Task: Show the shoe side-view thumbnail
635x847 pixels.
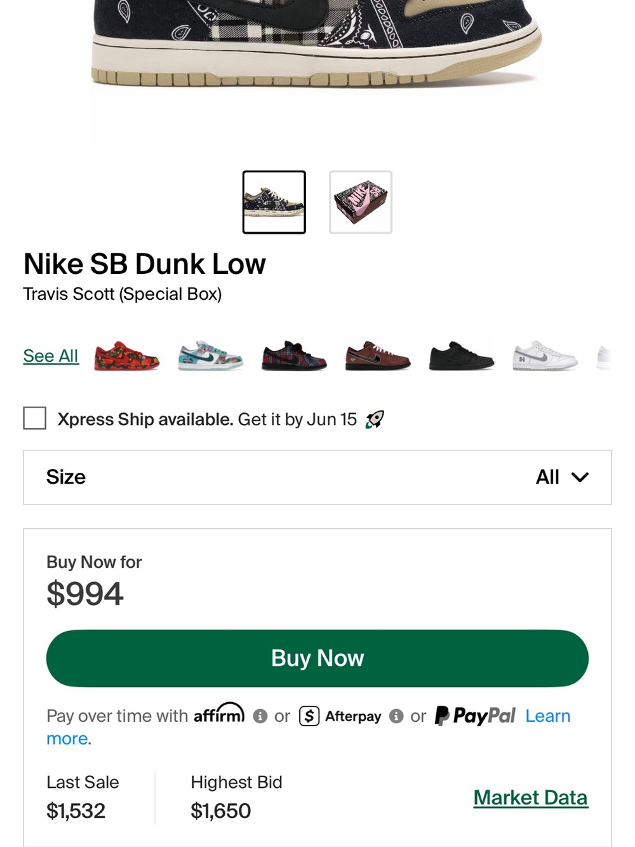Action: pos(274,202)
